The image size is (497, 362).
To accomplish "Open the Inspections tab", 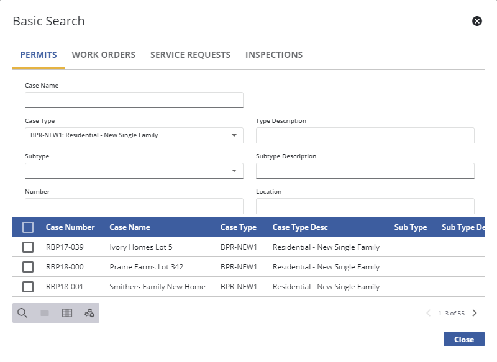I will pyautogui.click(x=274, y=55).
